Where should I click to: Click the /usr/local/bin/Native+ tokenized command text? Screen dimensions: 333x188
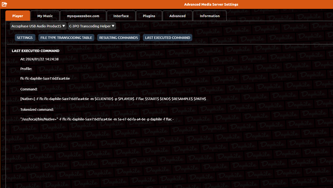(x=97, y=119)
